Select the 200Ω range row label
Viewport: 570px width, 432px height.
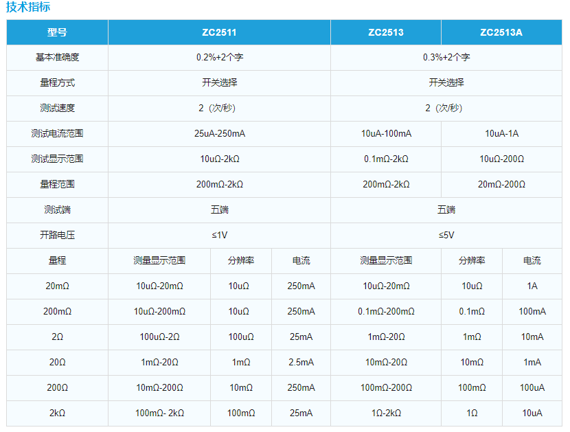pos(57,388)
